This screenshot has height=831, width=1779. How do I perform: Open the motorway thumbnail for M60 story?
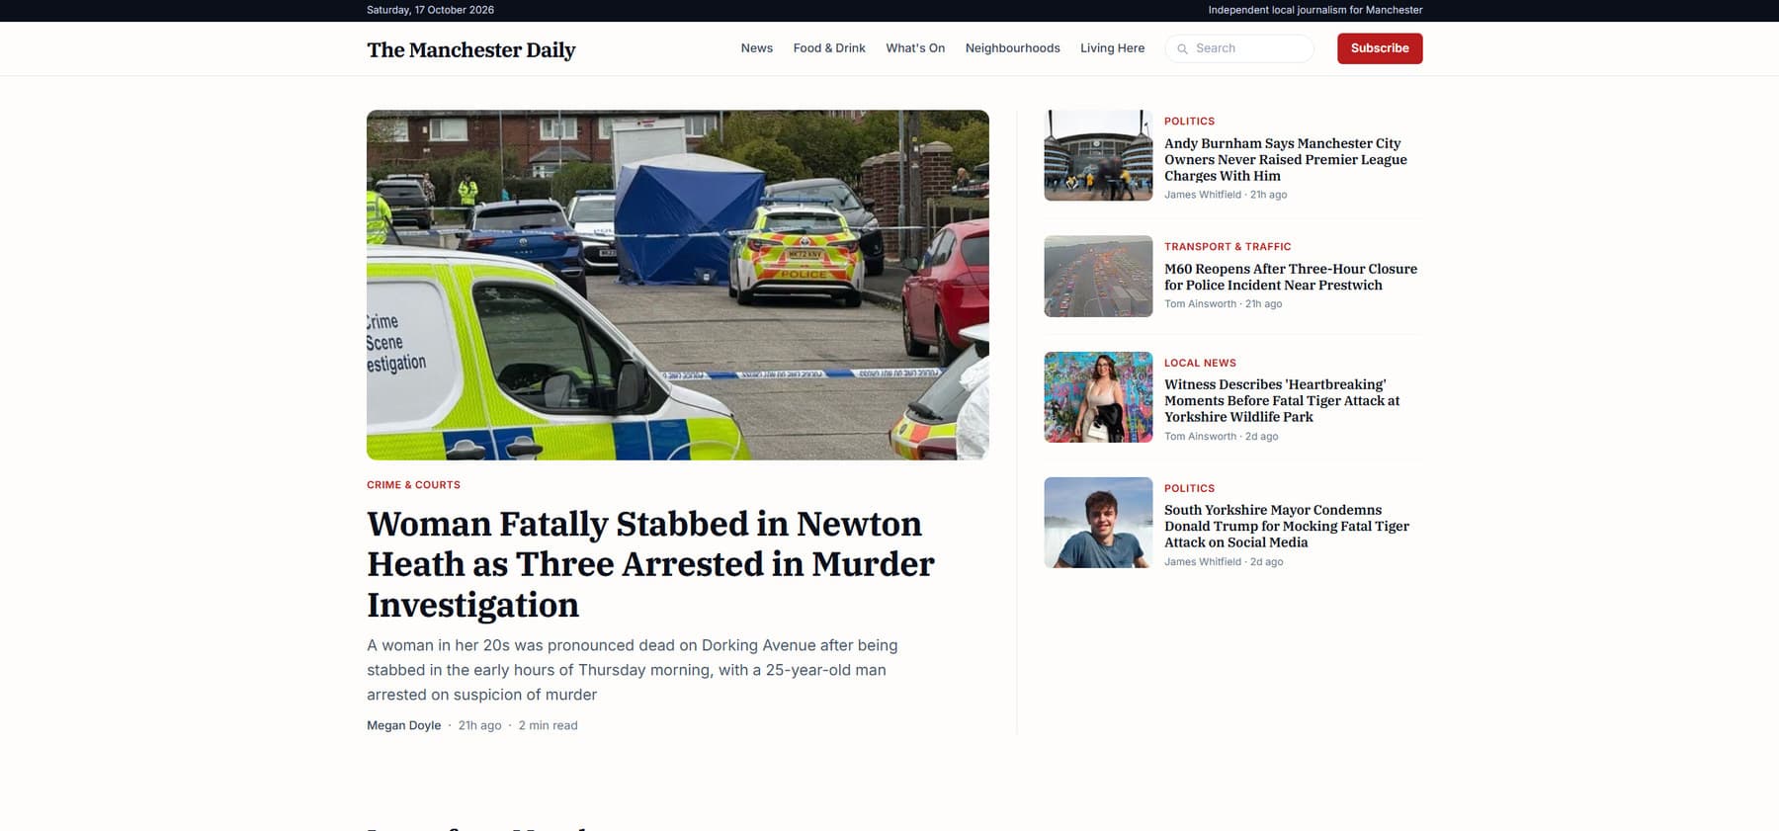tap(1098, 276)
